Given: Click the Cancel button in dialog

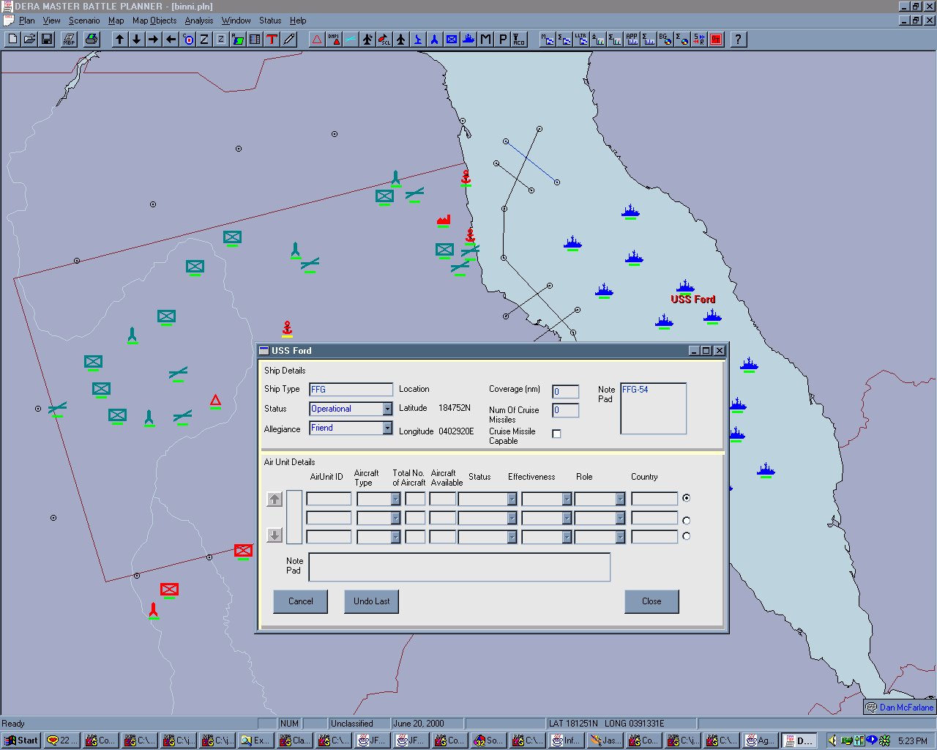Looking at the screenshot, I should [x=300, y=601].
